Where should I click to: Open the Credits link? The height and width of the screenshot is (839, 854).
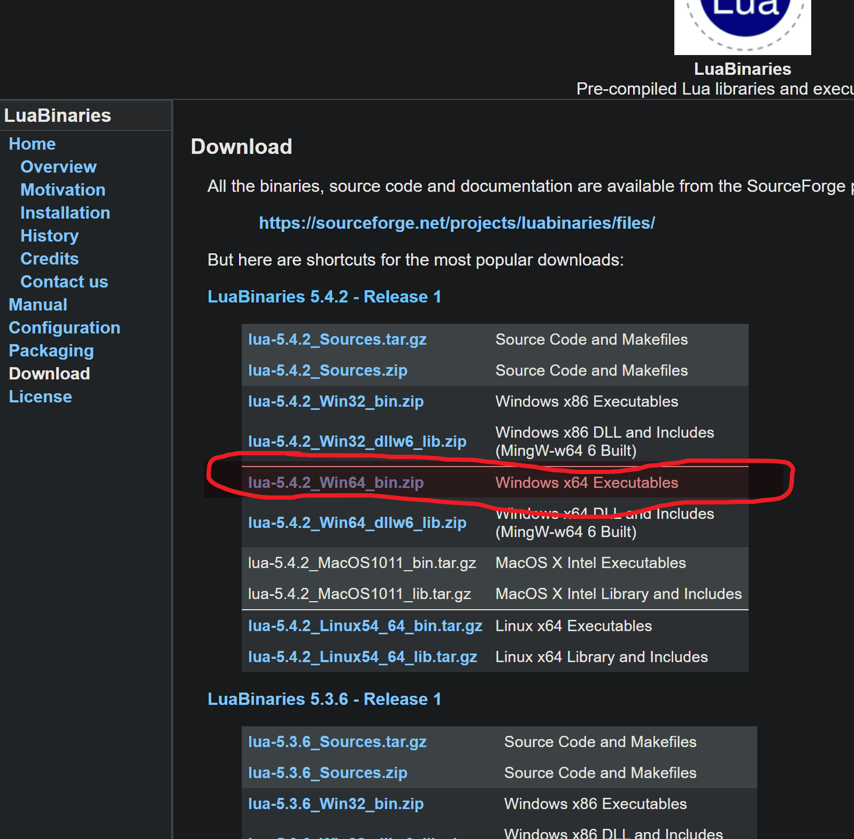point(49,259)
